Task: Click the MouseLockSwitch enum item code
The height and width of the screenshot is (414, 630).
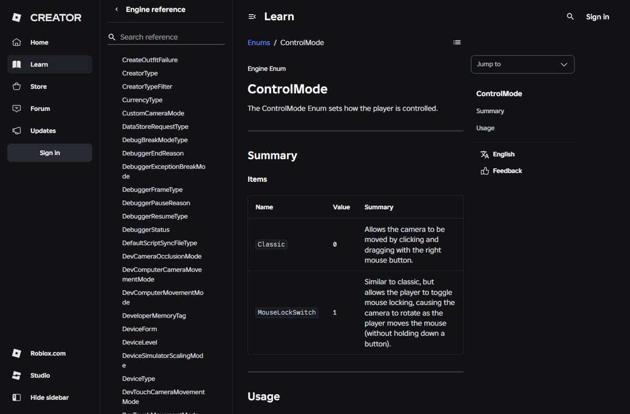Action: 287,312
